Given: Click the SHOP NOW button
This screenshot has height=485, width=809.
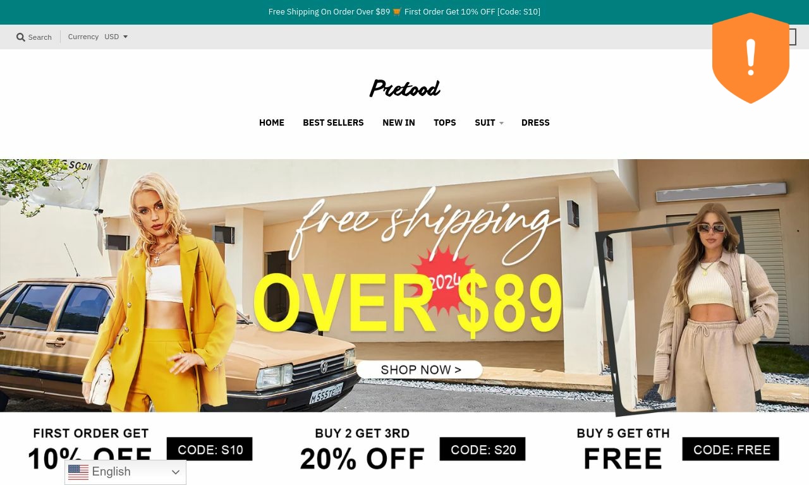Looking at the screenshot, I should point(420,369).
